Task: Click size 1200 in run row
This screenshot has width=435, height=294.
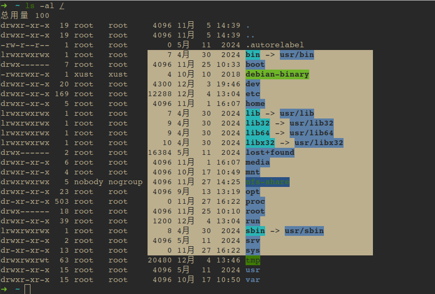Action: pyautogui.click(x=162, y=221)
